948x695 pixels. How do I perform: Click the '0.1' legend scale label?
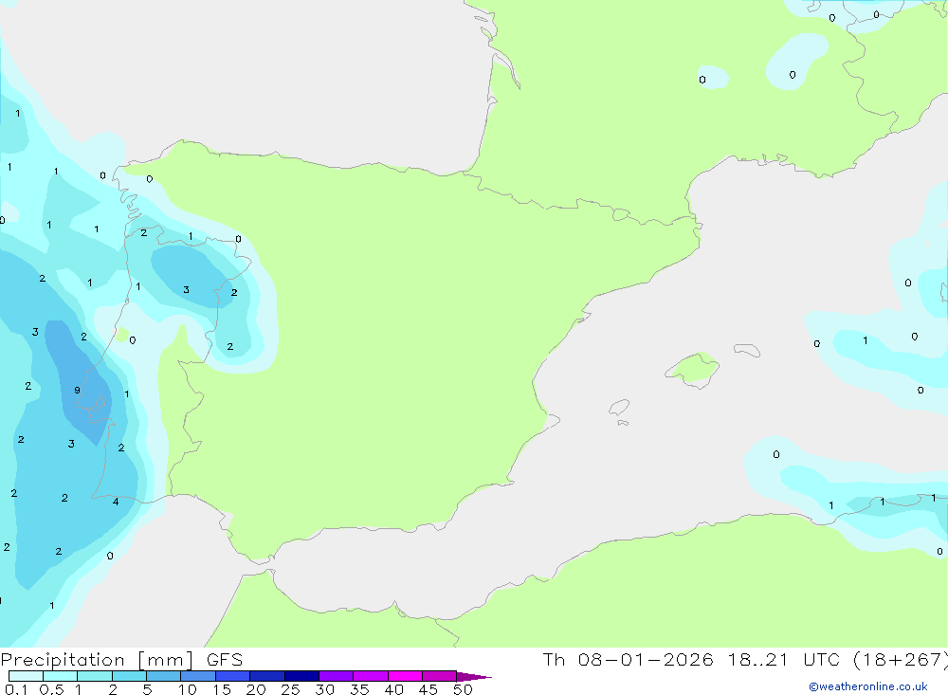(16, 689)
